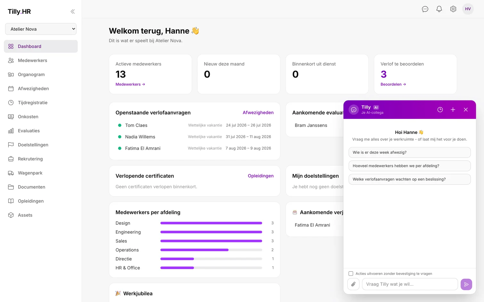Click the Medewerkers people icon

click(x=11, y=60)
